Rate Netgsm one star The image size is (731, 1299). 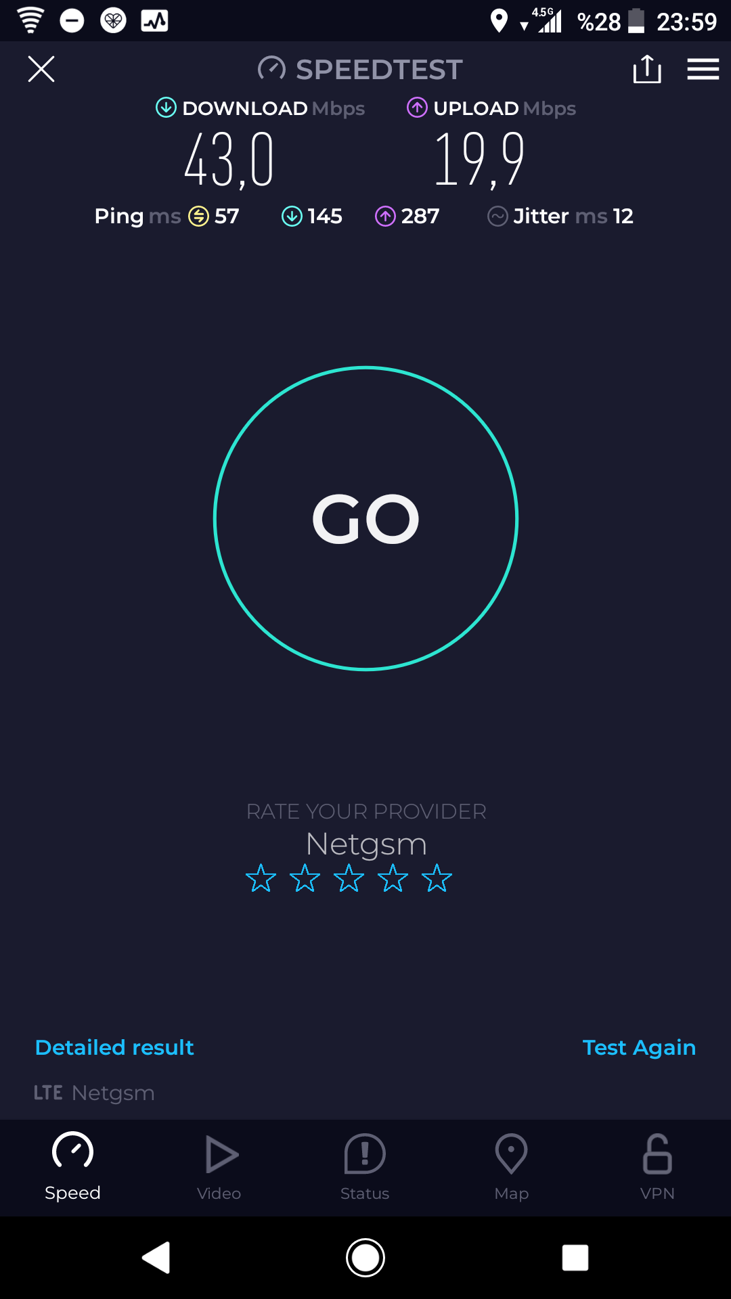261,878
